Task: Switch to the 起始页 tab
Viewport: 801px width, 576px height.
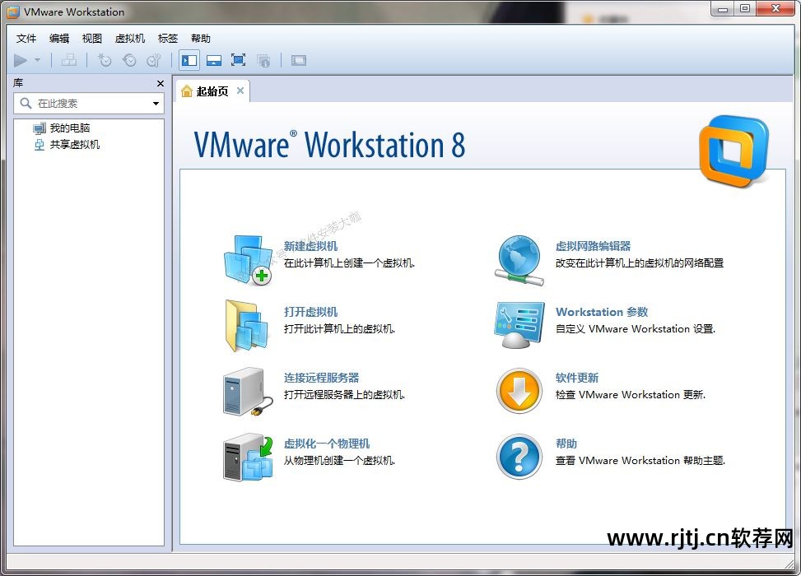Action: 212,91
